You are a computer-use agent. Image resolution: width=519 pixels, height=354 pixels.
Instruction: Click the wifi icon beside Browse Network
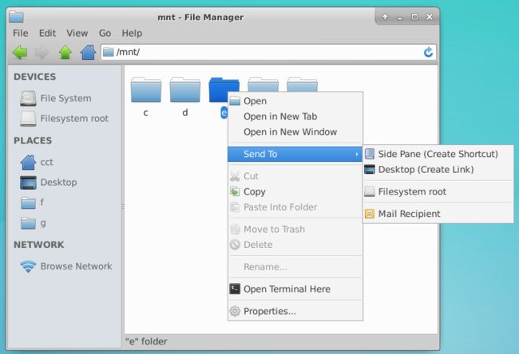(28, 266)
